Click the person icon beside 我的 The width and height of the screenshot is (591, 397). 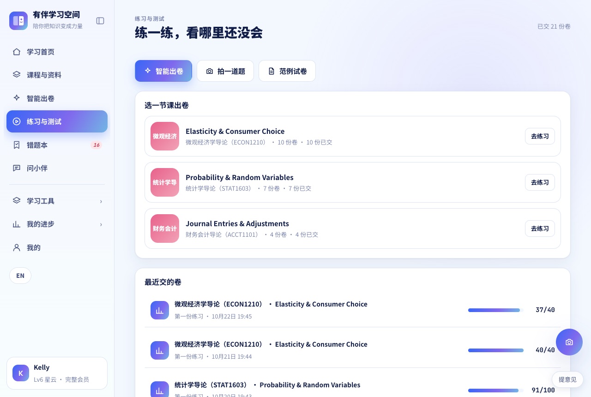(17, 247)
